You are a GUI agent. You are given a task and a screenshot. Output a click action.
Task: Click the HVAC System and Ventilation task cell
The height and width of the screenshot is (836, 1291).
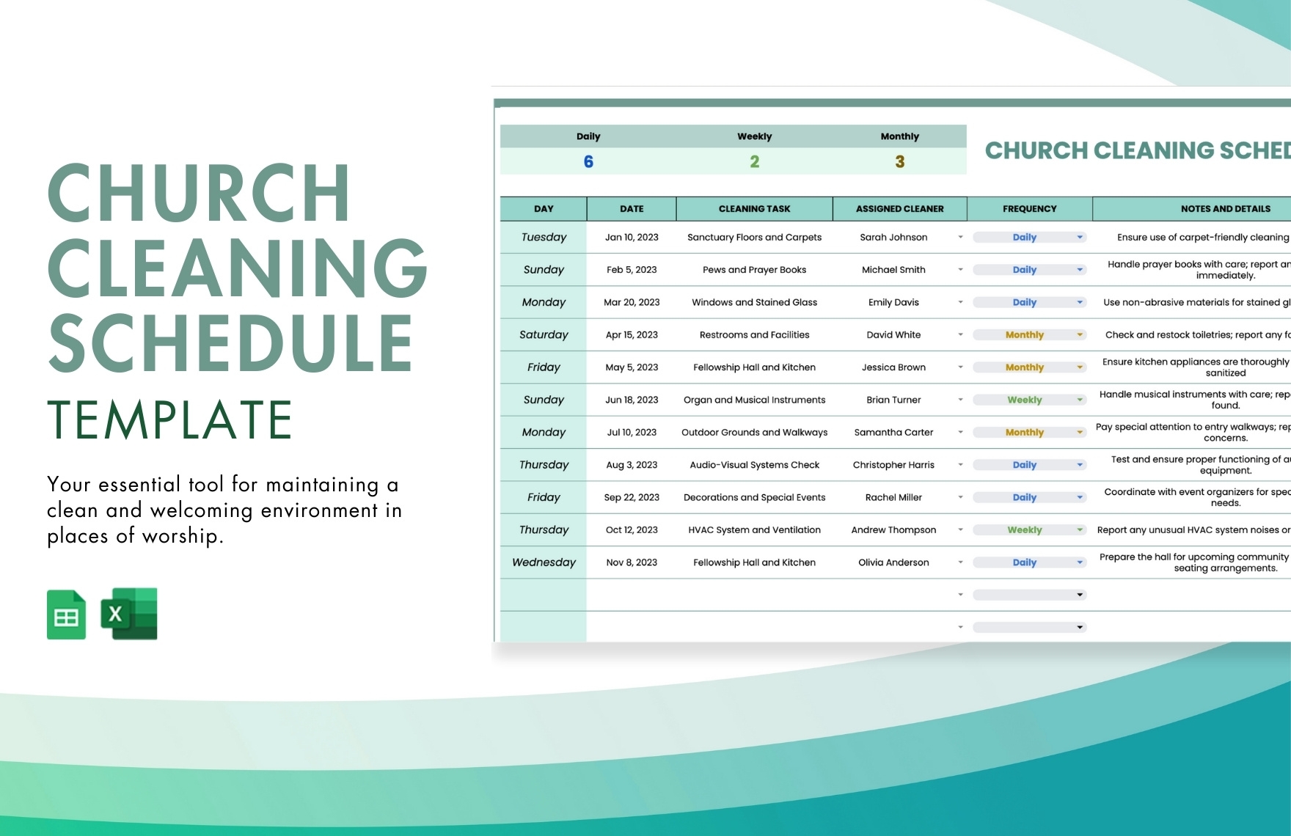coord(754,530)
